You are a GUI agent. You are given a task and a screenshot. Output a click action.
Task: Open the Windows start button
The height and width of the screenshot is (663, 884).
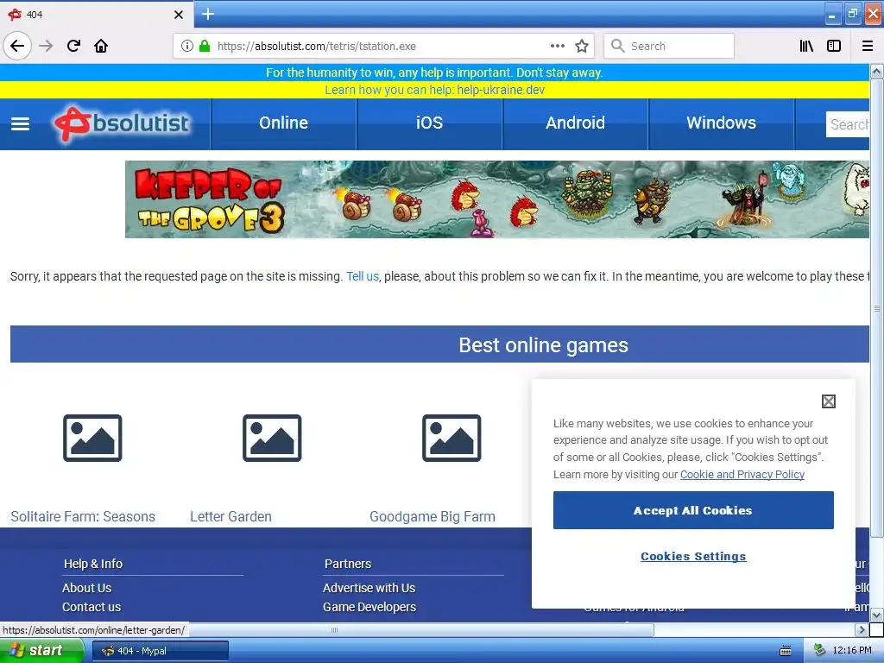point(41,651)
